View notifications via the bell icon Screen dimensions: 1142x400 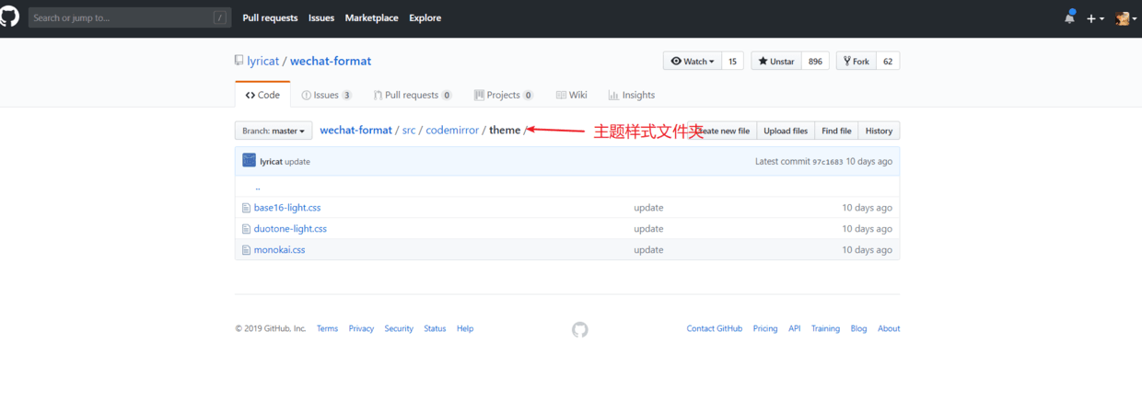coord(1069,17)
